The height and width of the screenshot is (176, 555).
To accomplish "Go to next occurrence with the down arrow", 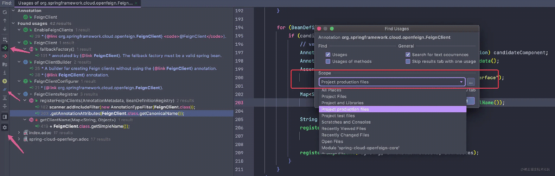I will (x=5, y=29).
